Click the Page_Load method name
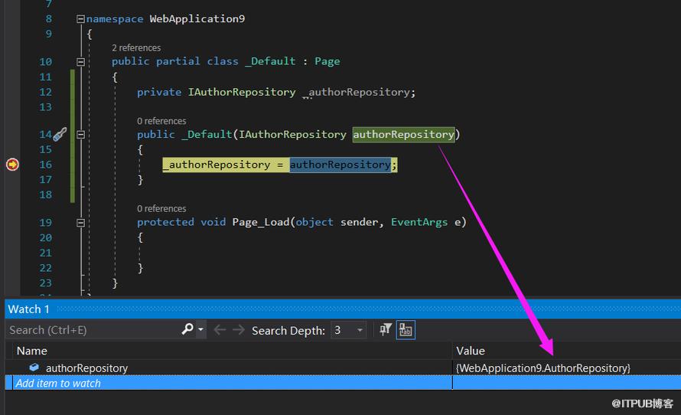 coord(261,222)
